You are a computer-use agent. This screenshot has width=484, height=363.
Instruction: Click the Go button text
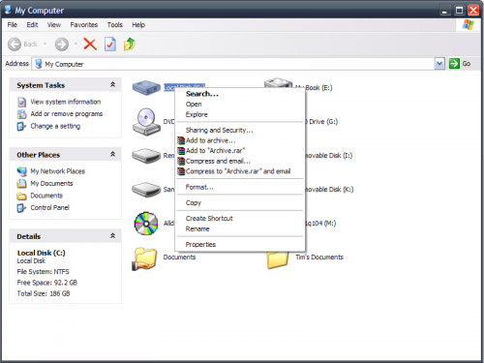pyautogui.click(x=467, y=64)
